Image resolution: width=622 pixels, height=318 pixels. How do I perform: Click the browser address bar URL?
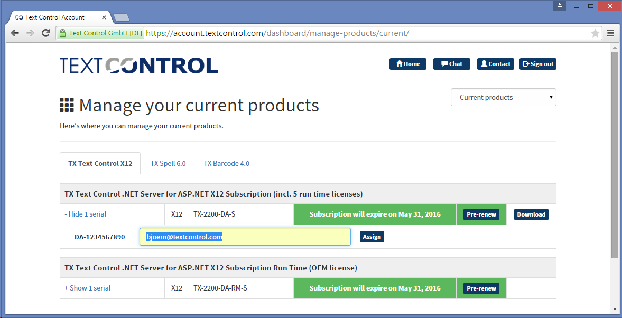pyautogui.click(x=277, y=33)
